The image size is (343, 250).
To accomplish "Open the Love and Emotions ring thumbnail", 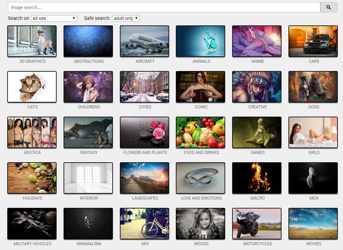I will pos(201,178).
